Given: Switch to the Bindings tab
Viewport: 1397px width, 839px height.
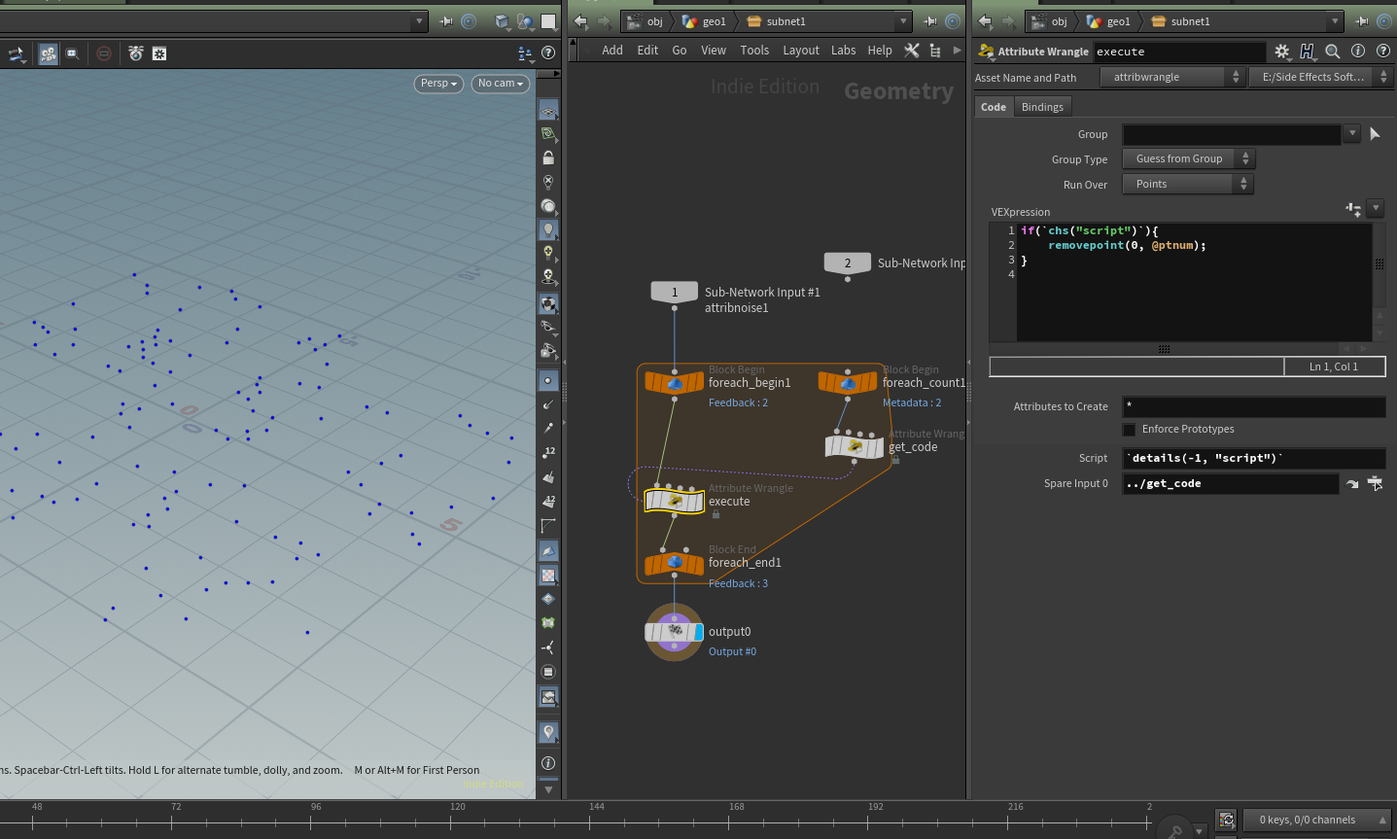Looking at the screenshot, I should click(x=1042, y=107).
